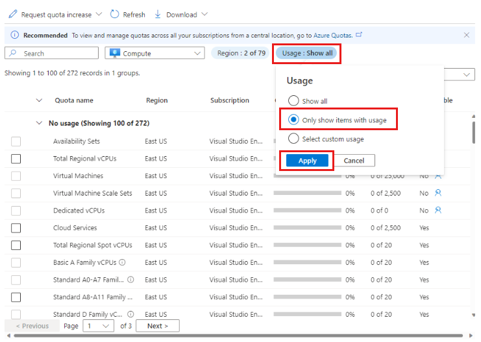The height and width of the screenshot is (342, 481).
Task: Check the Dedicated vCPUs row checkbox
Action: (16, 211)
